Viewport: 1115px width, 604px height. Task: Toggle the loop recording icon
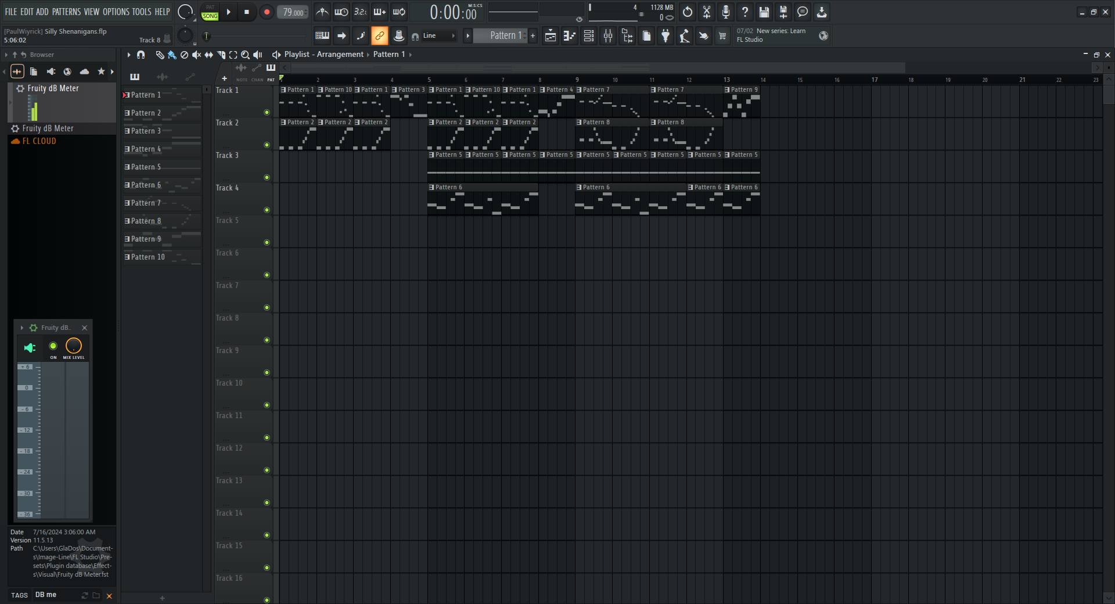[399, 12]
